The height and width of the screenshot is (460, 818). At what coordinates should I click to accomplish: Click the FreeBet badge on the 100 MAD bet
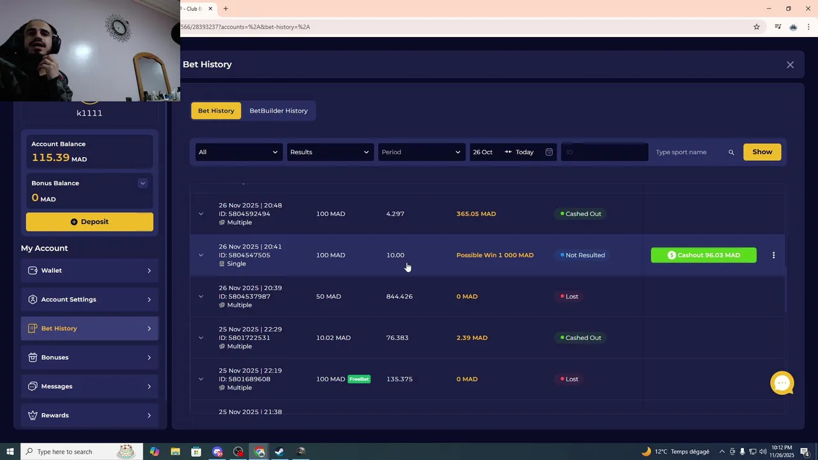tap(359, 379)
